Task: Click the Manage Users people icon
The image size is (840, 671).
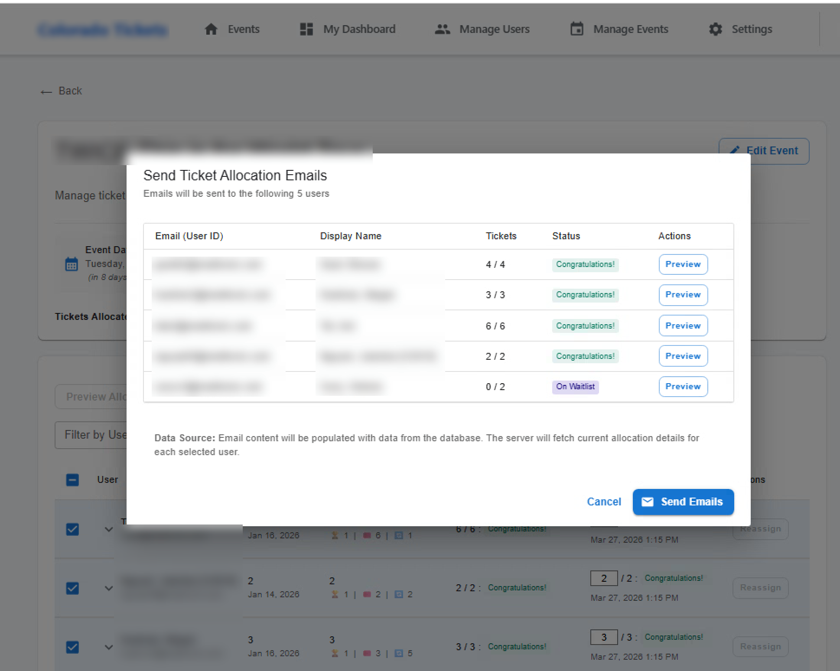Action: (442, 29)
